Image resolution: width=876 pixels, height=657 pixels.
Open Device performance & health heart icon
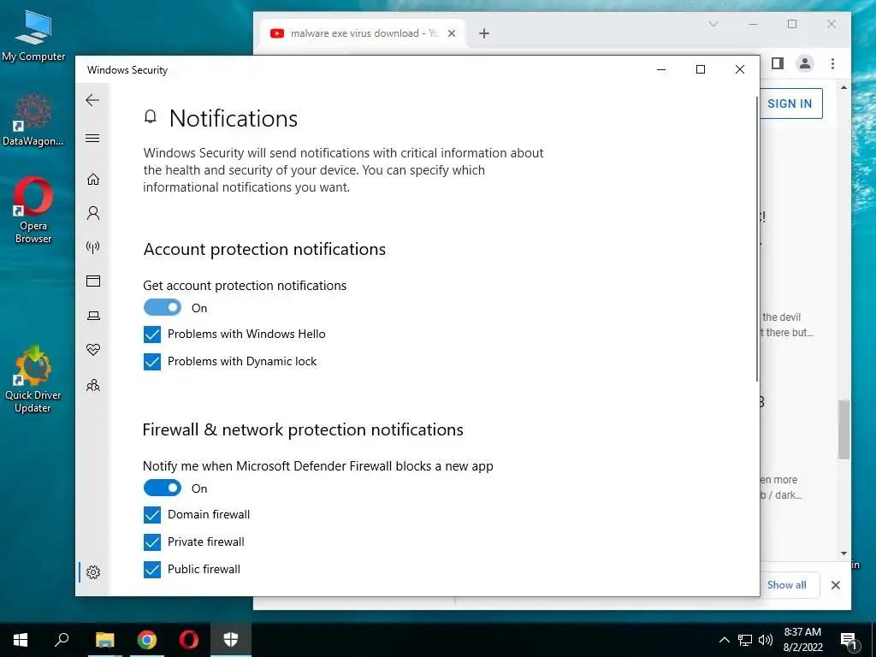click(x=93, y=350)
